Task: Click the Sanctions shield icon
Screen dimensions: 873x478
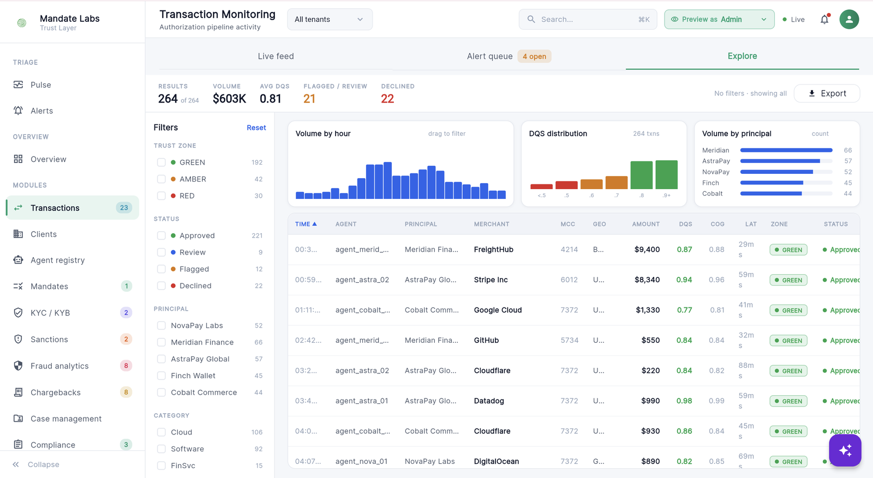Action: click(18, 339)
